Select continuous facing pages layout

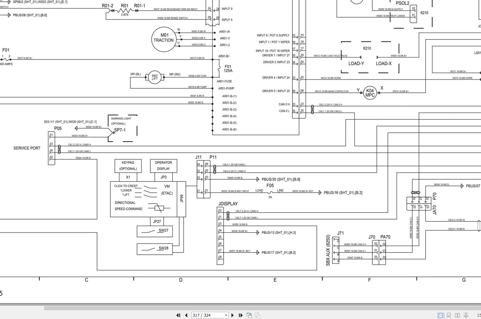pyautogui.click(x=466, y=315)
